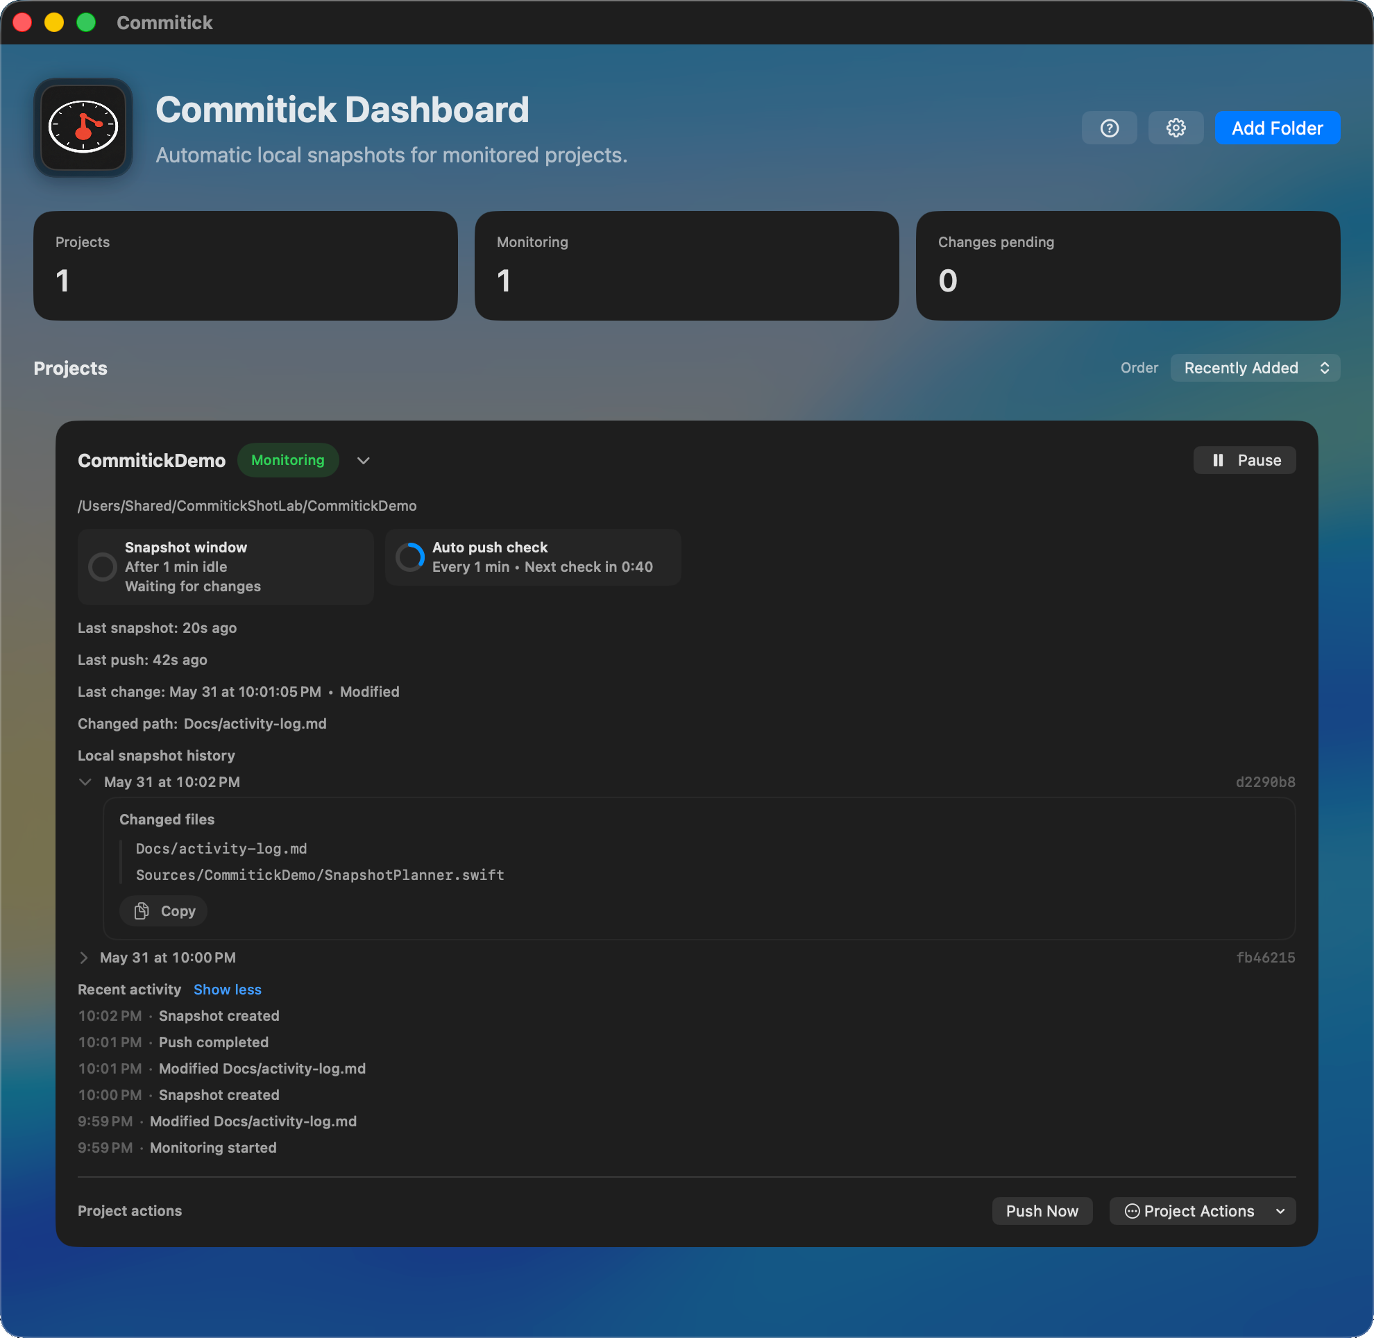Click the Push Now button
Screen dimensions: 1374x1338
pyautogui.click(x=1042, y=1211)
